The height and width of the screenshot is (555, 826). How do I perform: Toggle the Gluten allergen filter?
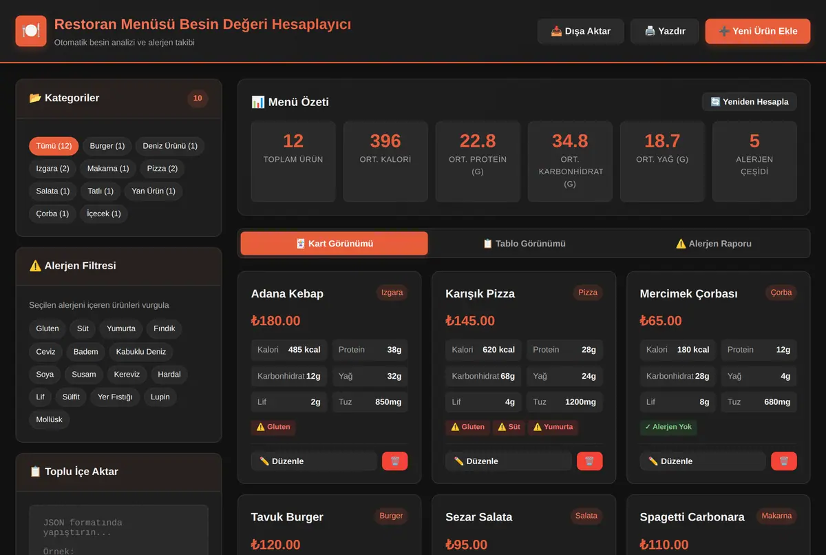tap(47, 328)
